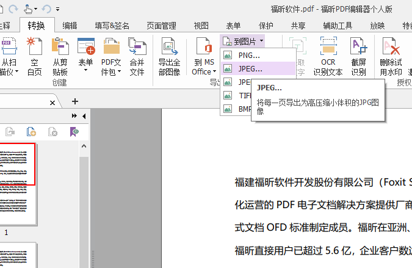Create a blank page (空白页)
This screenshot has width=412, height=268.
34,57
